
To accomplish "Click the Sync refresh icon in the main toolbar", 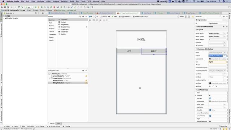I will point(8,7).
